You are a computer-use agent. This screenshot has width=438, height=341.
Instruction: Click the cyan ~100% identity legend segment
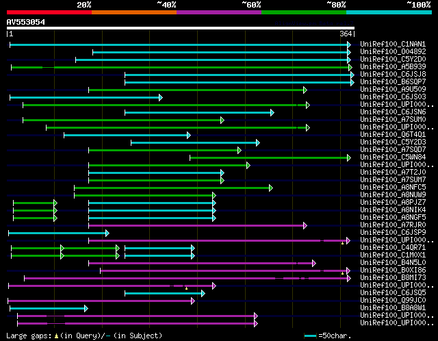point(389,12)
